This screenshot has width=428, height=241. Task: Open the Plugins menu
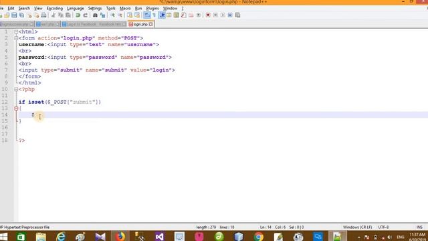coord(152,9)
